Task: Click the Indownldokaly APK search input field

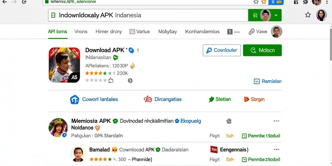Action: (148, 15)
